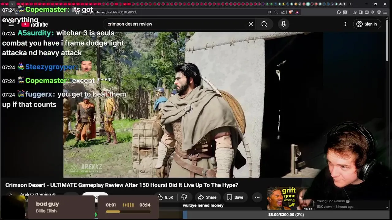Open YouTube settings three-dot menu
392x220 pixels.
[345, 24]
